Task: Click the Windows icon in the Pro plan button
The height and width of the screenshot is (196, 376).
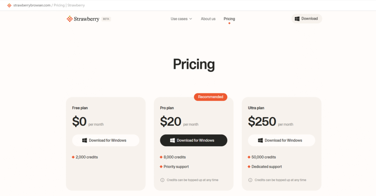Action: 173,140
